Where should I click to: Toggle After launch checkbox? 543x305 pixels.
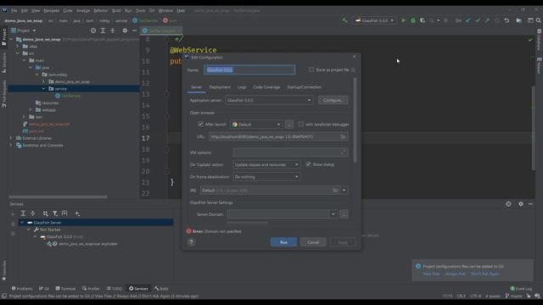coord(200,125)
